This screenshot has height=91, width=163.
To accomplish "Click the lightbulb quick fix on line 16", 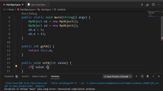I will tap(16, 66).
